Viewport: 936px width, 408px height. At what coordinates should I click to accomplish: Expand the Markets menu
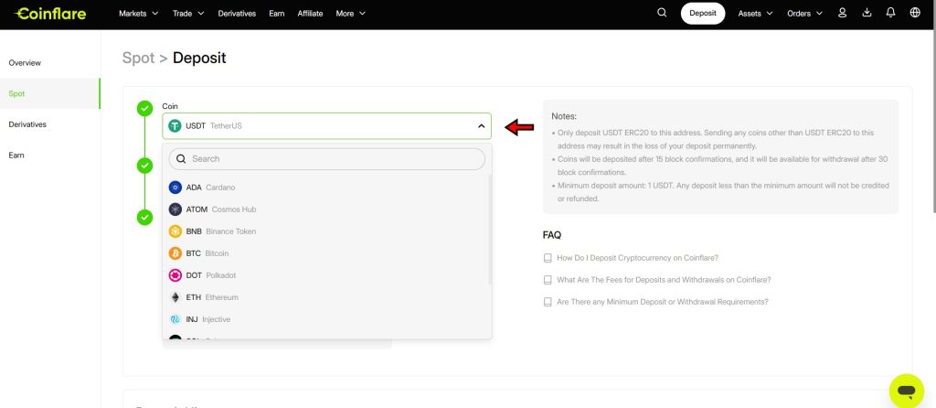[139, 14]
